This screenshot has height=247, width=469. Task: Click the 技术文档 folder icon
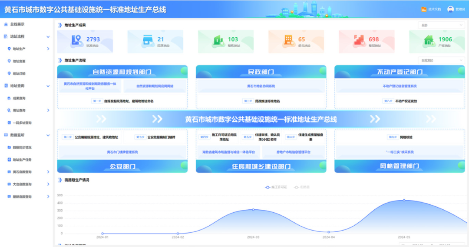pos(423,9)
